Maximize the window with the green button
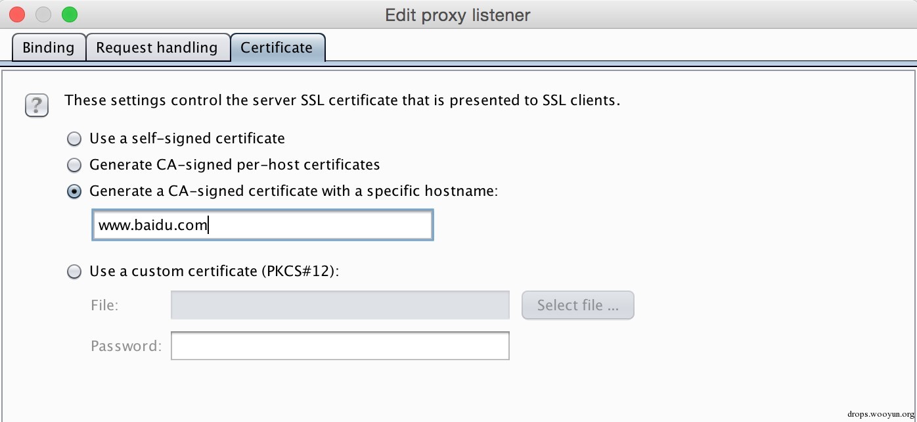Image resolution: width=917 pixels, height=422 pixels. [69, 14]
